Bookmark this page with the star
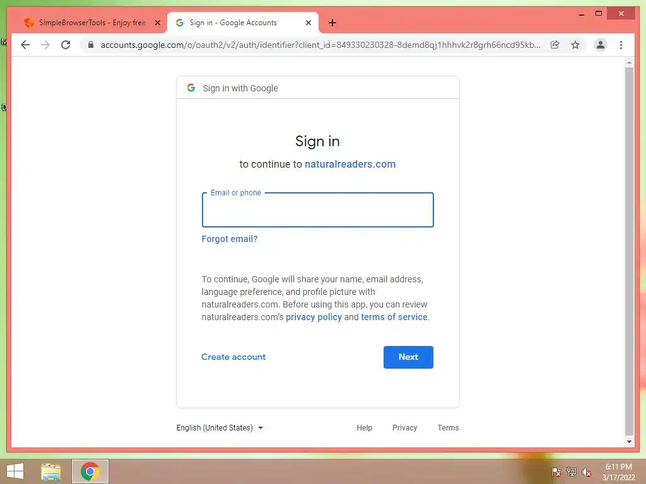The image size is (646, 484). click(575, 45)
